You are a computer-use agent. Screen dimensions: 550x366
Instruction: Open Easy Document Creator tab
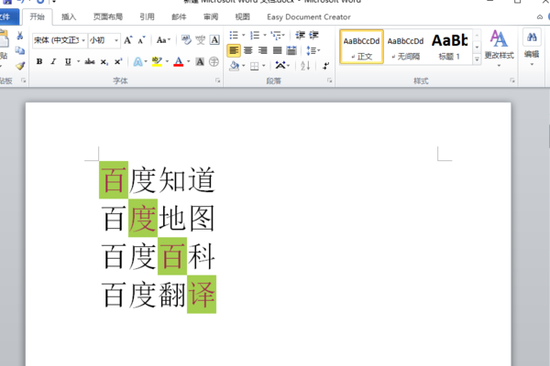(x=309, y=16)
